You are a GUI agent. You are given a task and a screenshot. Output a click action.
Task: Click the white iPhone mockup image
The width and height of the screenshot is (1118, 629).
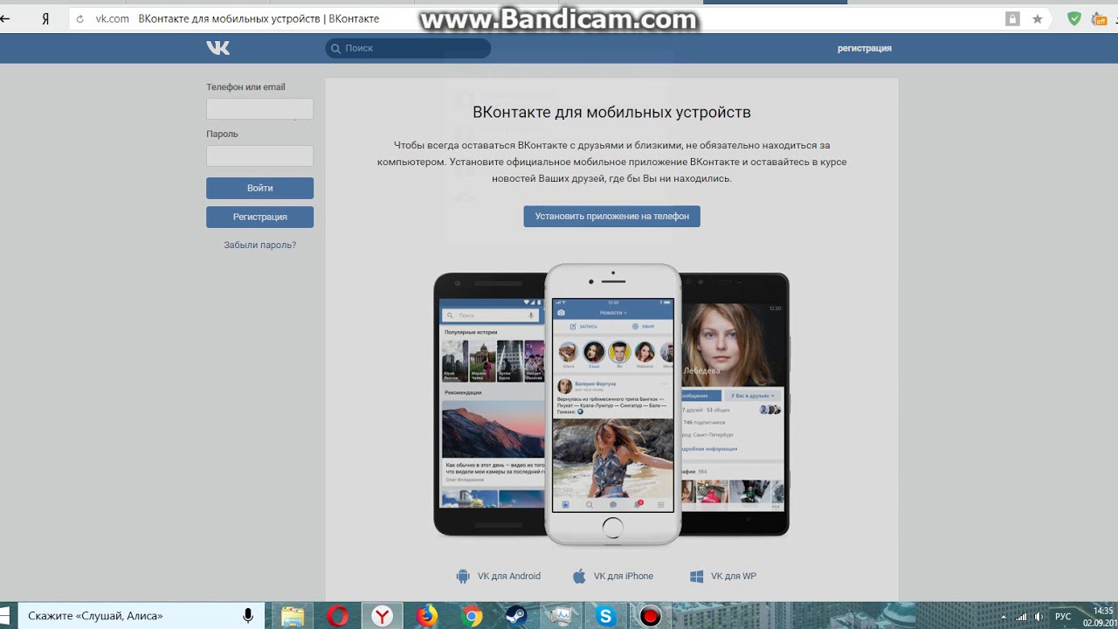point(612,404)
